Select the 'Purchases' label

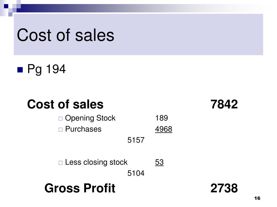point(83,129)
